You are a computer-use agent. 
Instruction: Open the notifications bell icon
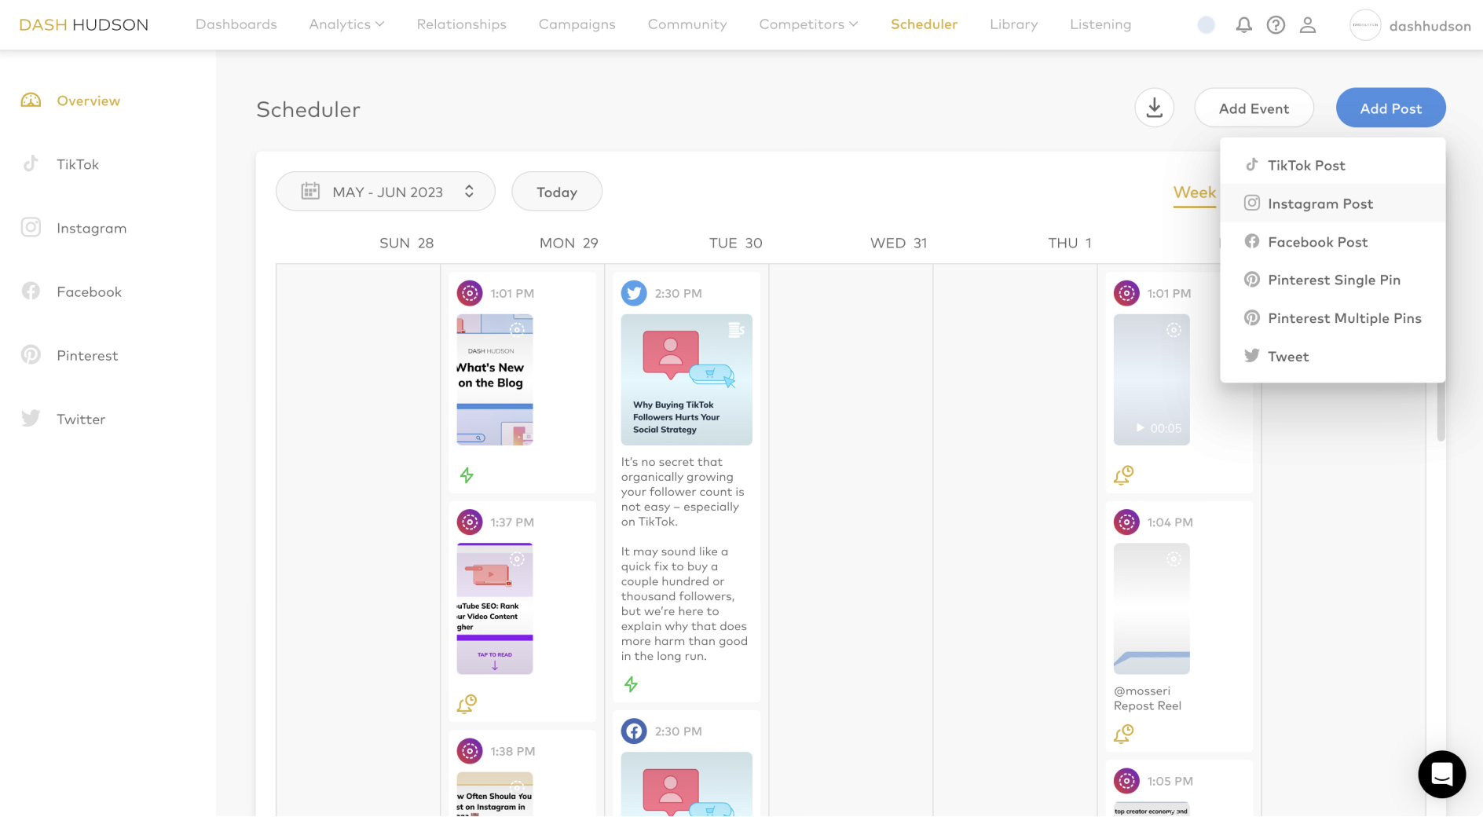[1243, 24]
